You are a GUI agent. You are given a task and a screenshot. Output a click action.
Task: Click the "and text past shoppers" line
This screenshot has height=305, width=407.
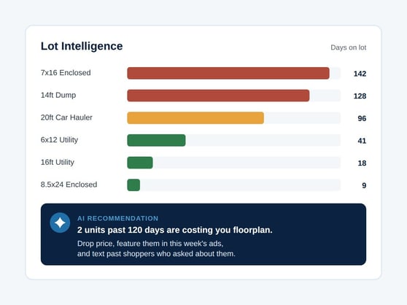(x=156, y=254)
